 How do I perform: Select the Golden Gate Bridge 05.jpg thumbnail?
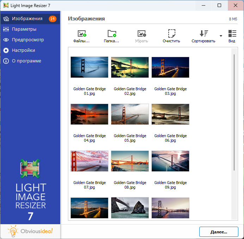point(130,114)
